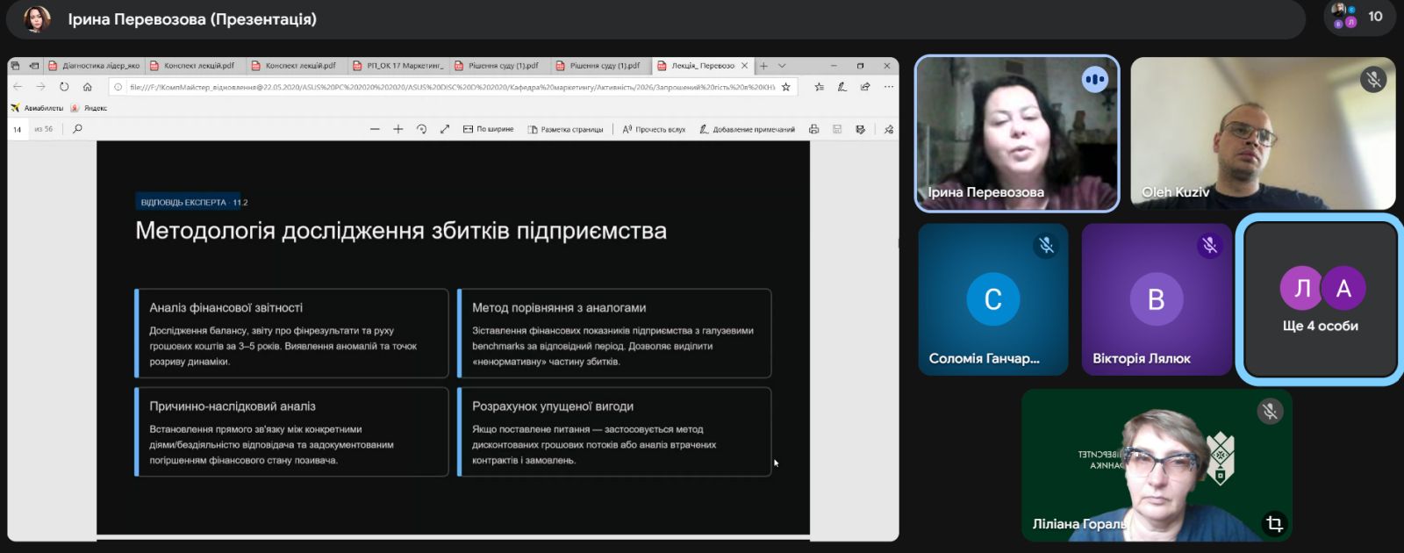This screenshot has height=553, width=1404.
Task: Click the browser forward arrow
Action: pos(40,87)
